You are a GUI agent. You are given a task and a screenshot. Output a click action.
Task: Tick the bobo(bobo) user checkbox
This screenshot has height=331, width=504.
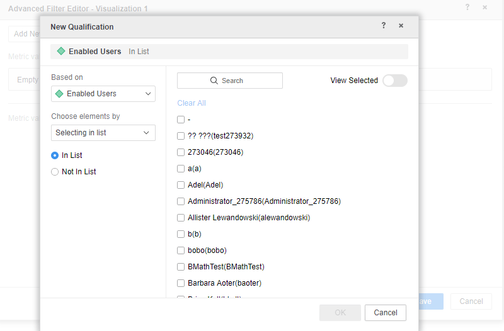pyautogui.click(x=181, y=250)
